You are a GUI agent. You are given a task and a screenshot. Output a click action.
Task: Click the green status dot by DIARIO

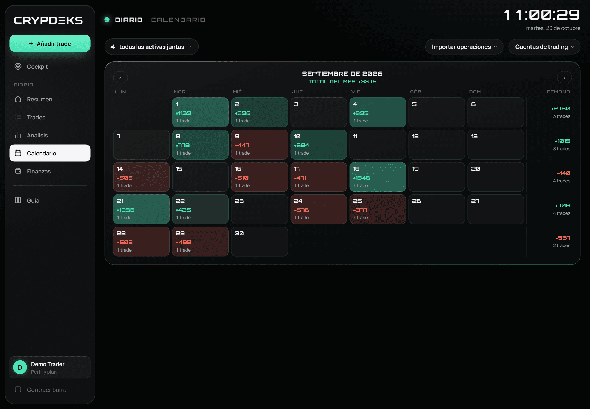point(107,20)
